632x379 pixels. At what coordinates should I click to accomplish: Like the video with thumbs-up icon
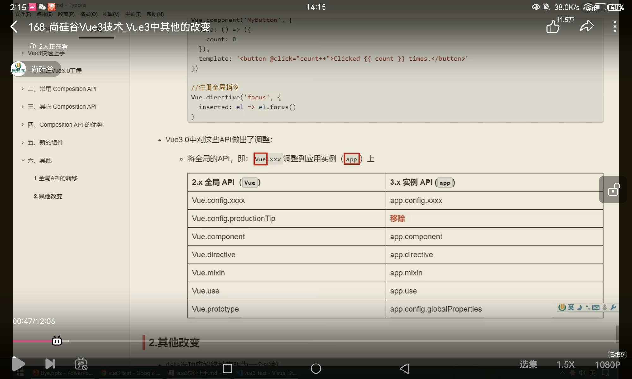(x=553, y=27)
